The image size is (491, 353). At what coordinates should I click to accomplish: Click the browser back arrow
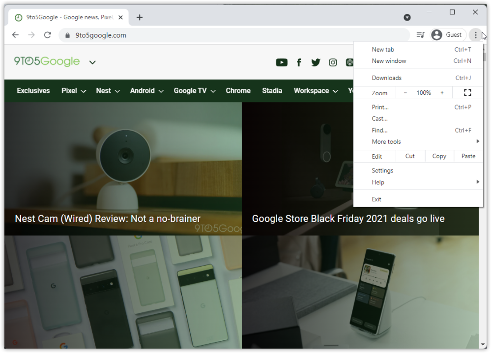[15, 35]
